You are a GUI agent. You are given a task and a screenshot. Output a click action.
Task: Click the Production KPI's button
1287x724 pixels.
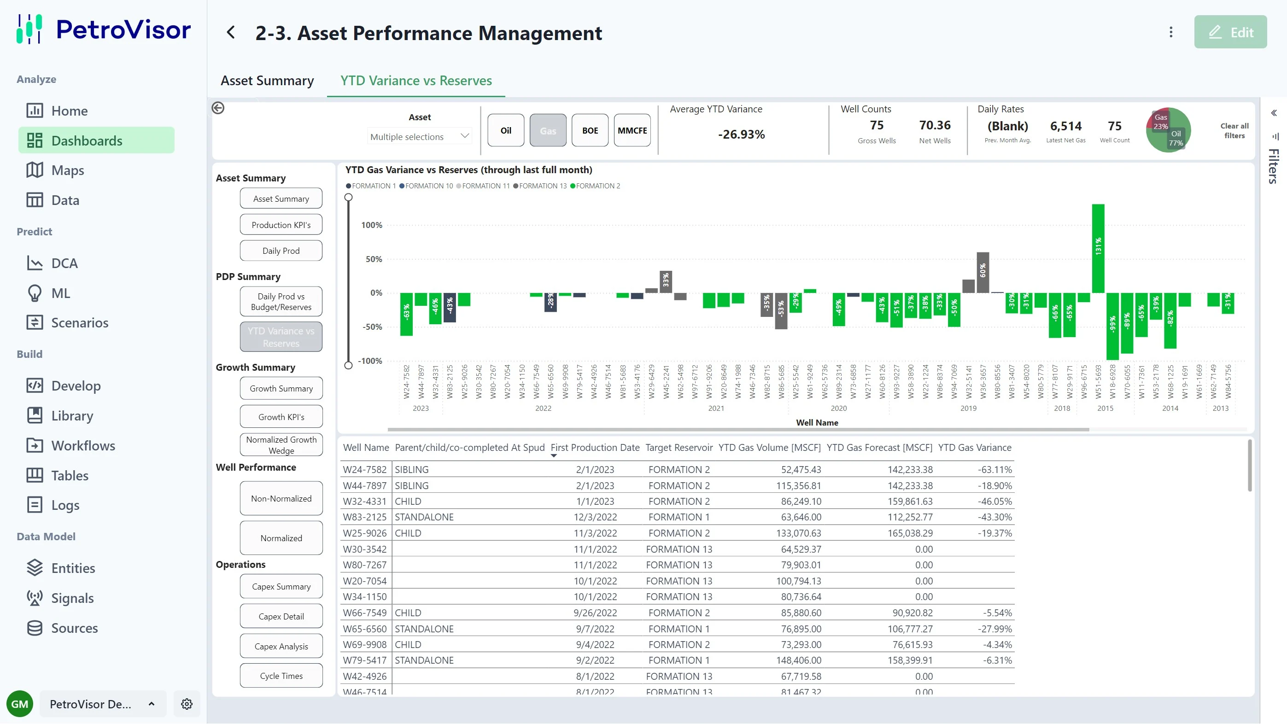pos(281,225)
